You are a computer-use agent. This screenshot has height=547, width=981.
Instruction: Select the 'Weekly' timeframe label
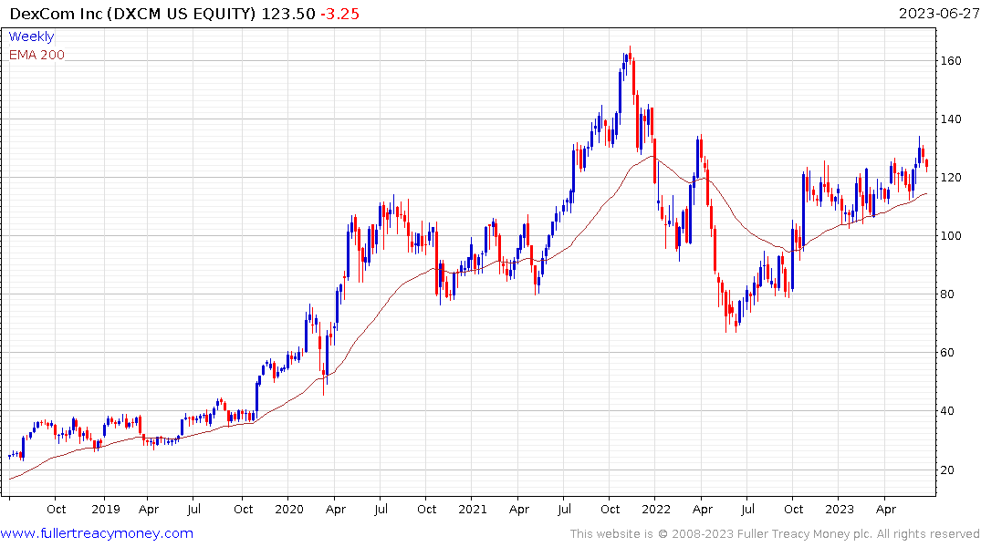[31, 36]
